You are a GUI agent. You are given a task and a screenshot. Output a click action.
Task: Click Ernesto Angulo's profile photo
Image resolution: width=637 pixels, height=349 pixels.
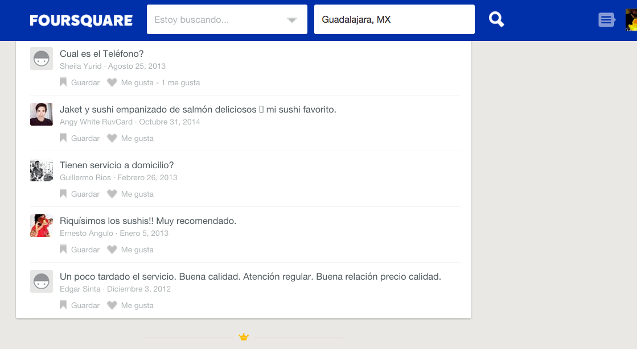point(42,226)
